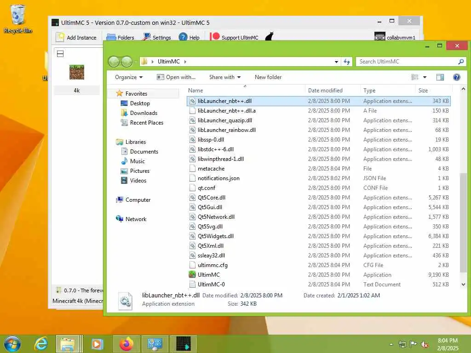Select the 4k Minecraft instance icon

pos(77,72)
